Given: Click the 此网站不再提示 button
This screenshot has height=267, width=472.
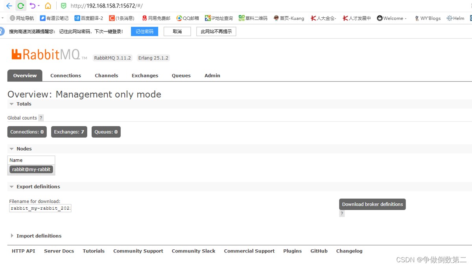Looking at the screenshot, I should pyautogui.click(x=216, y=31).
